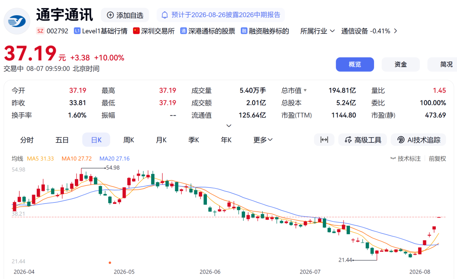Add the stock via 添加自选 button
This screenshot has height=279, width=457.
[125, 15]
